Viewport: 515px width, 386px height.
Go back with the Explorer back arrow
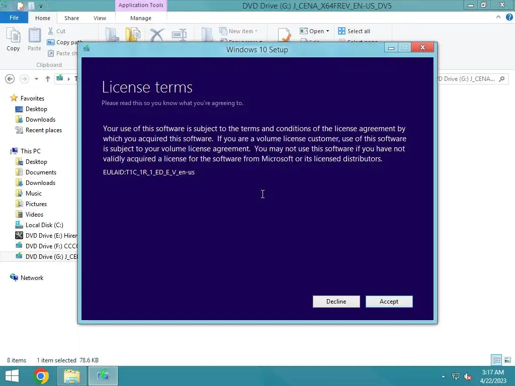pyautogui.click(x=10, y=79)
